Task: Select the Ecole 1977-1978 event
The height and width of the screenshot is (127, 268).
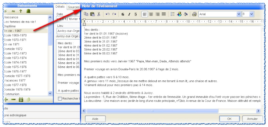Action: tap(15, 85)
